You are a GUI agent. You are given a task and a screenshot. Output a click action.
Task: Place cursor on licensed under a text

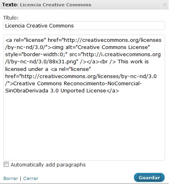click(27, 69)
